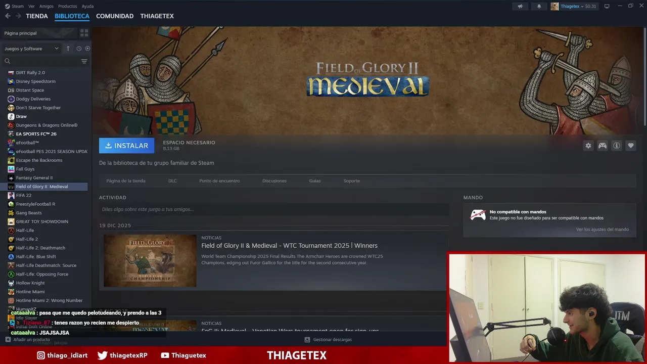This screenshot has height=364, width=647.
Task: Click the ready-to-play filter icon
Action: pos(87,49)
